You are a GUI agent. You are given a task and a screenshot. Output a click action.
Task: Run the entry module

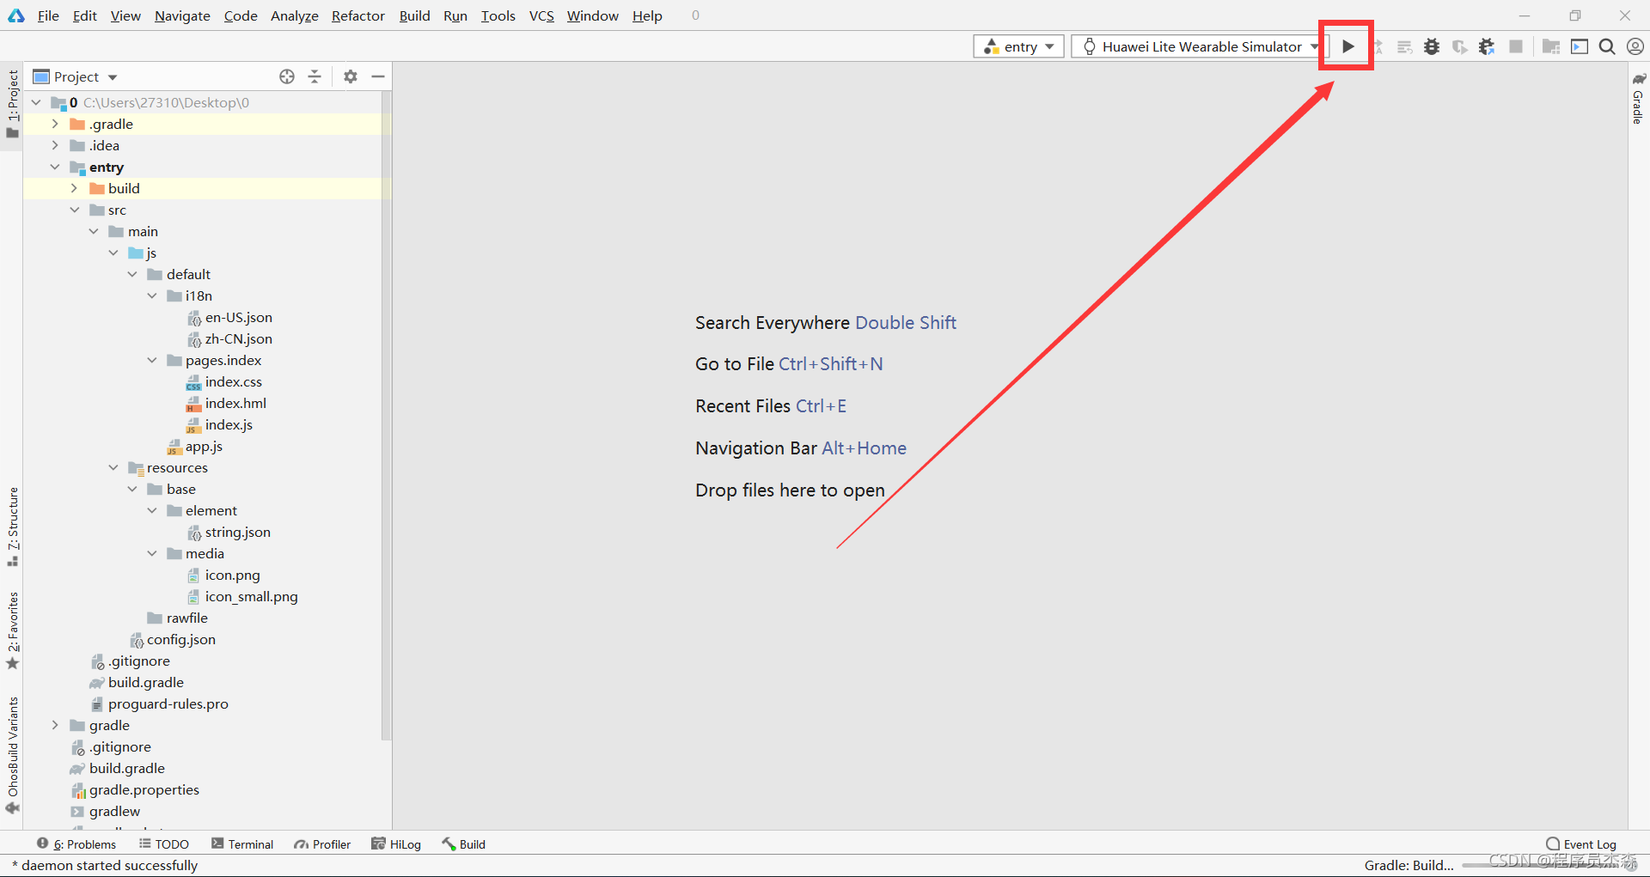(1347, 46)
